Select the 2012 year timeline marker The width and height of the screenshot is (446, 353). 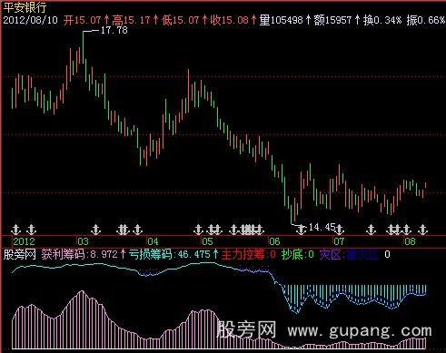tap(24, 241)
